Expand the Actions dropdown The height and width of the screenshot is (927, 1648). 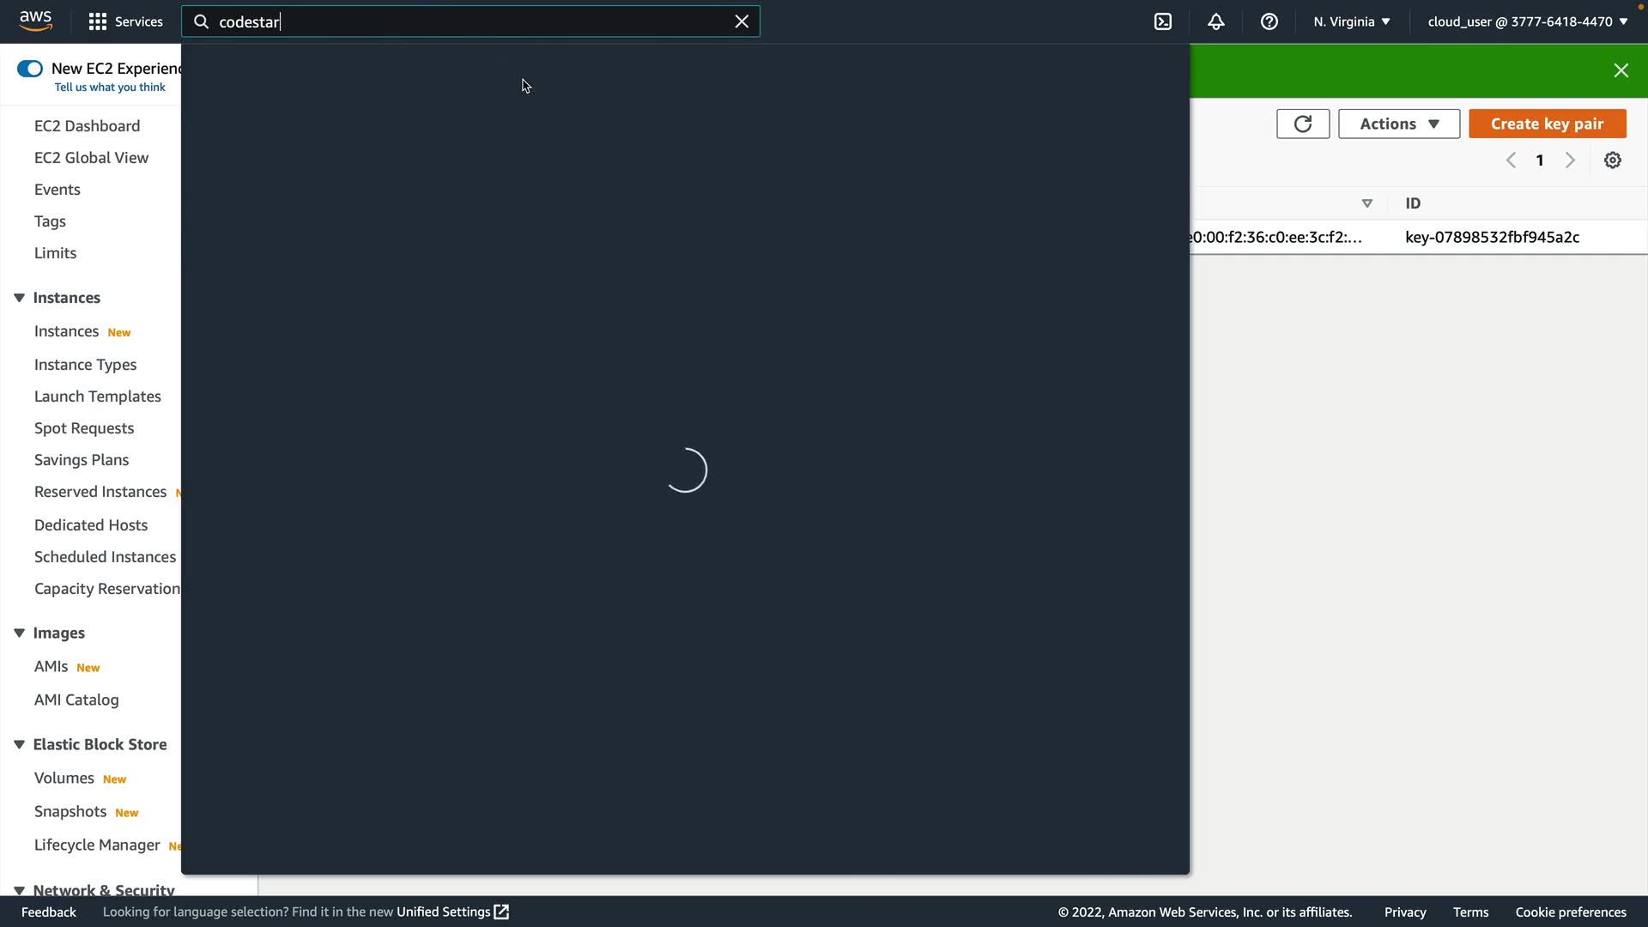tap(1398, 124)
